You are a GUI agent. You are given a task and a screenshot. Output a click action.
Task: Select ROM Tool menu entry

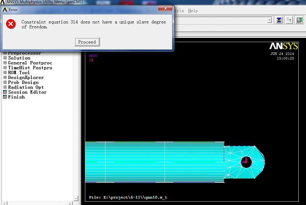coord(19,73)
